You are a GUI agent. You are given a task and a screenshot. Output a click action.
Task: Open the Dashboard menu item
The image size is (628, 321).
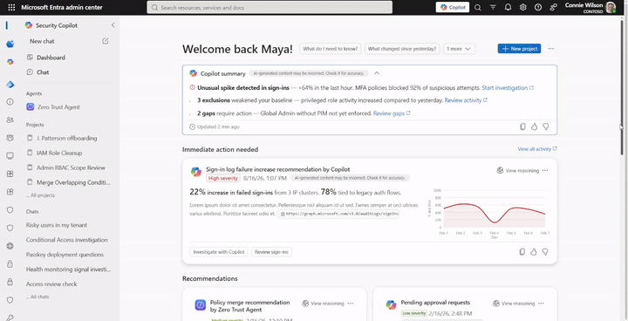point(51,58)
